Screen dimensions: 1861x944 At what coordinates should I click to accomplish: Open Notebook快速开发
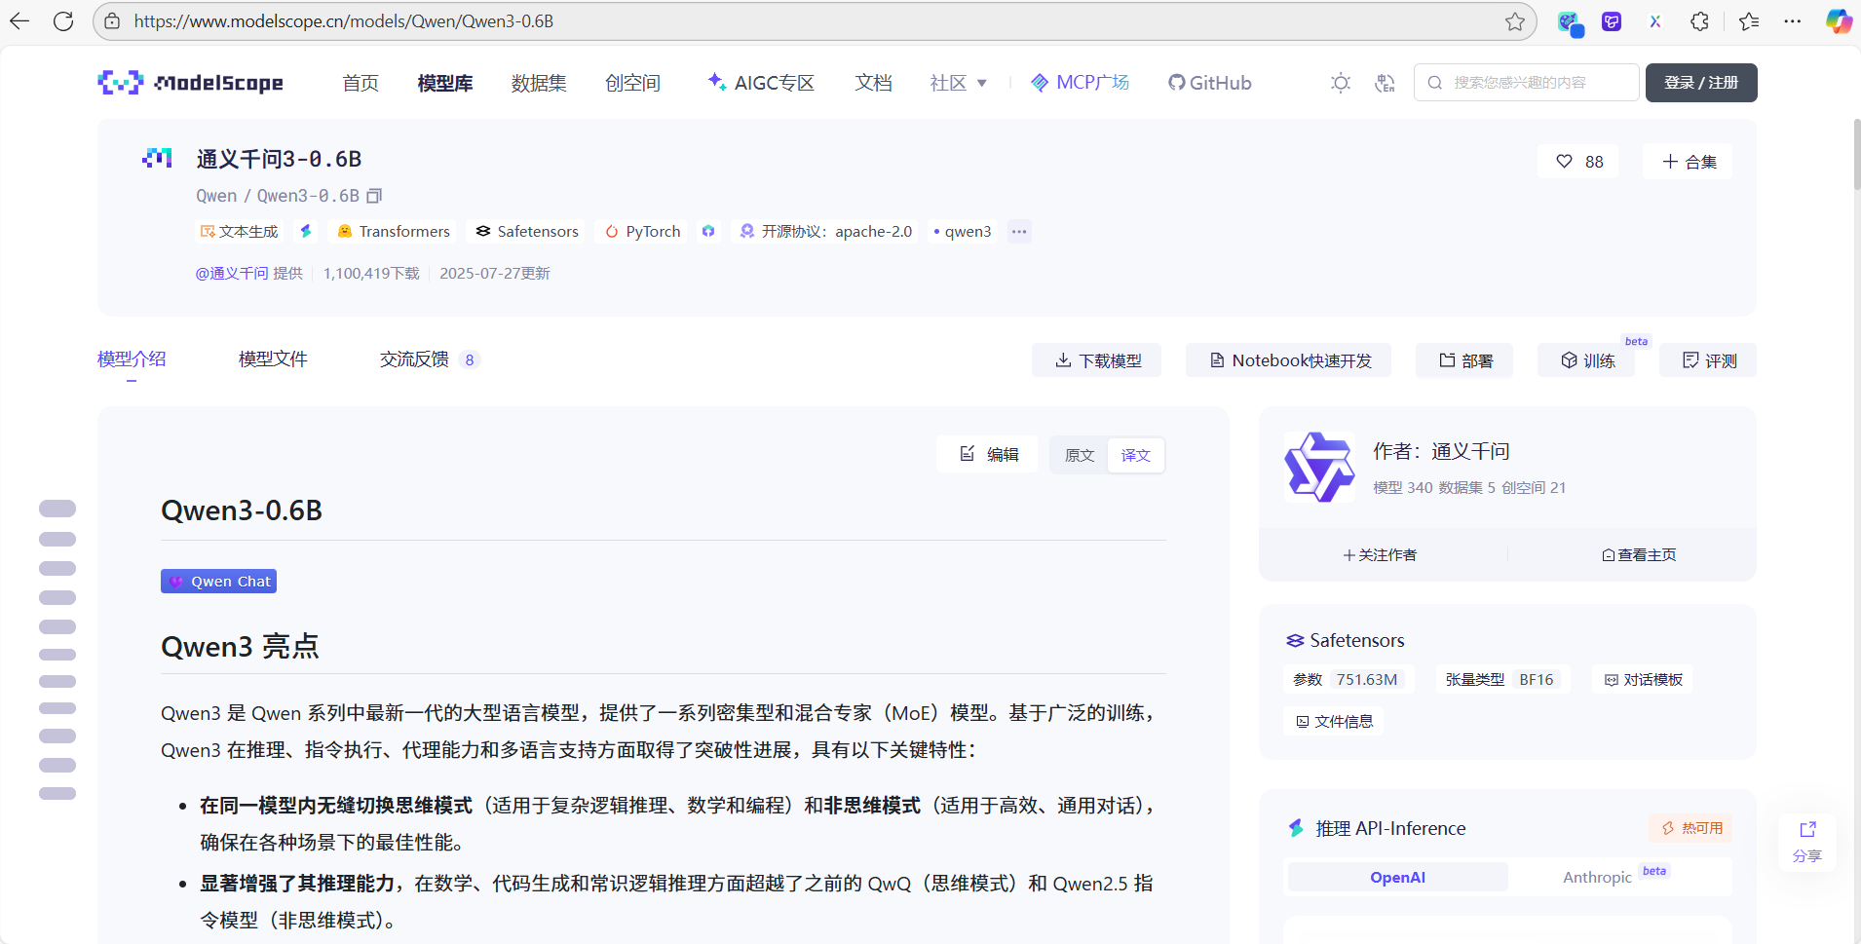coord(1289,360)
